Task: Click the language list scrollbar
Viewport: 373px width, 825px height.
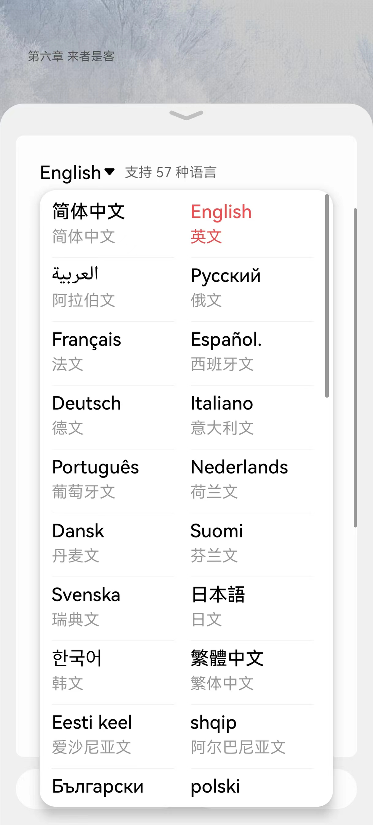Action: (327, 296)
